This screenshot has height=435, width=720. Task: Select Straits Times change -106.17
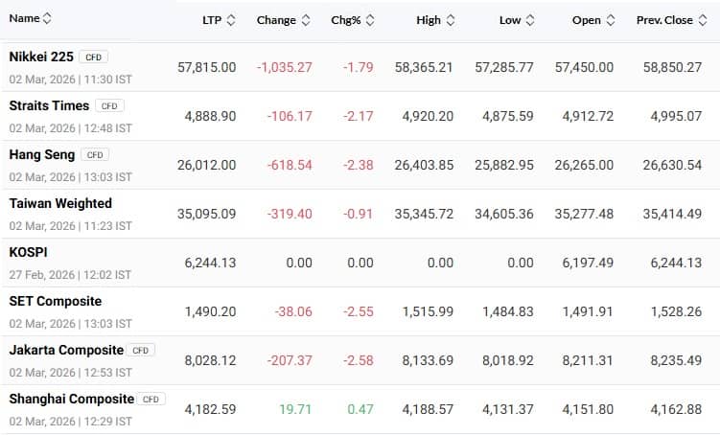click(x=290, y=116)
